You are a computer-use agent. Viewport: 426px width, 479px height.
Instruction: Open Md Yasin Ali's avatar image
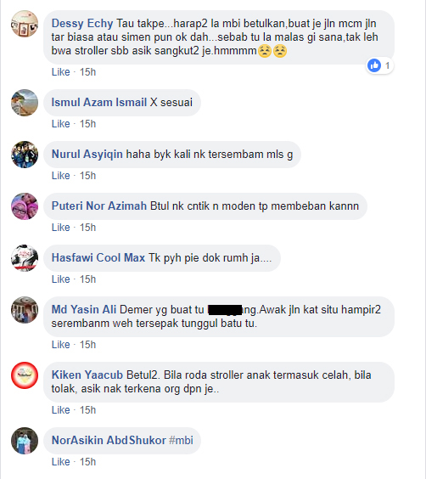coord(25,310)
